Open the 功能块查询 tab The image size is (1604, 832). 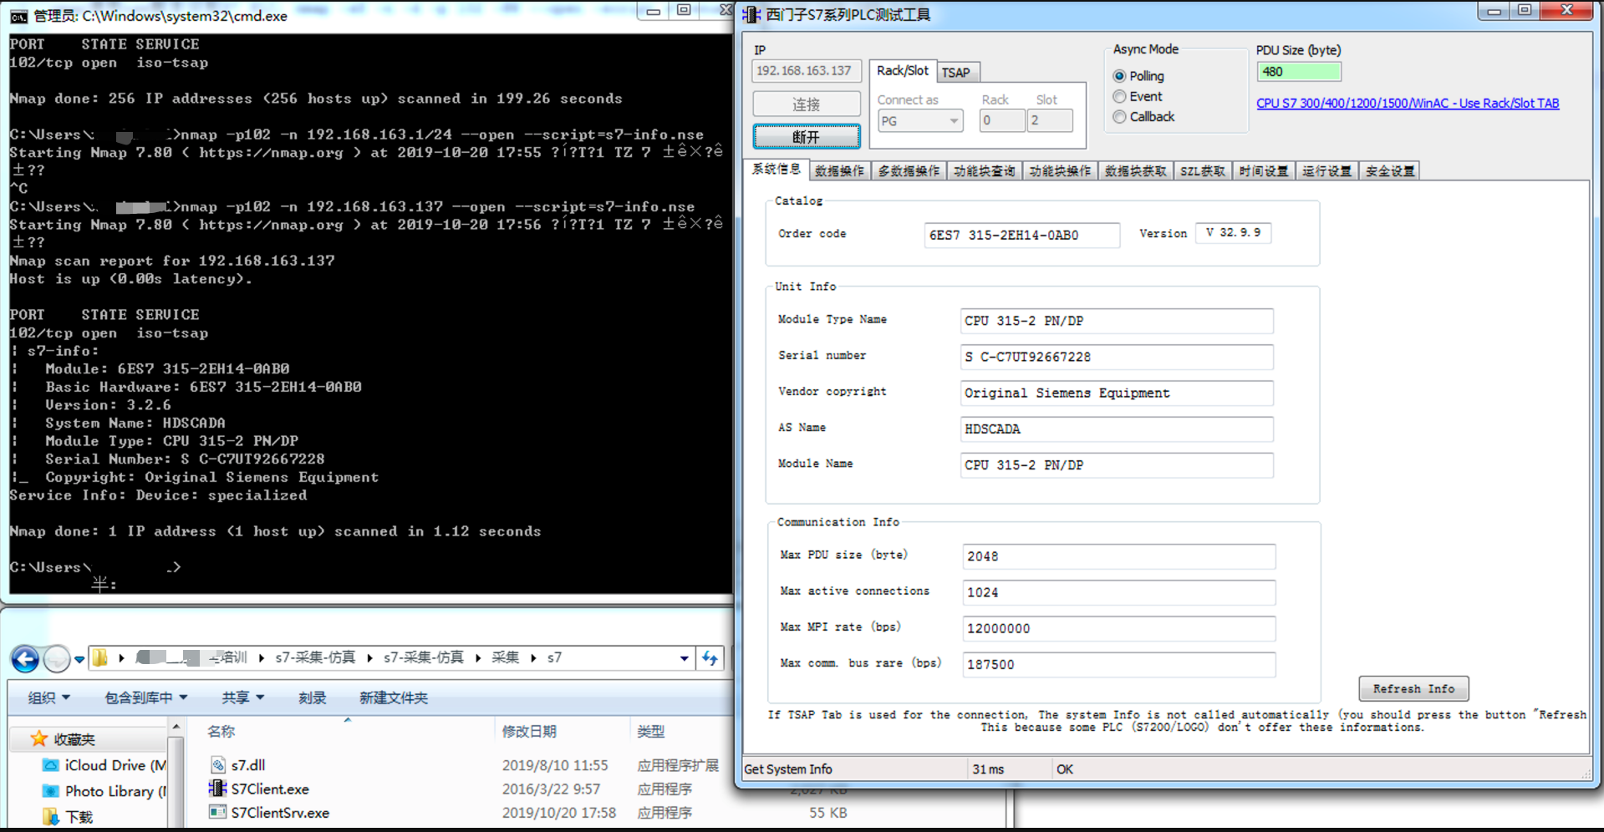click(x=984, y=171)
